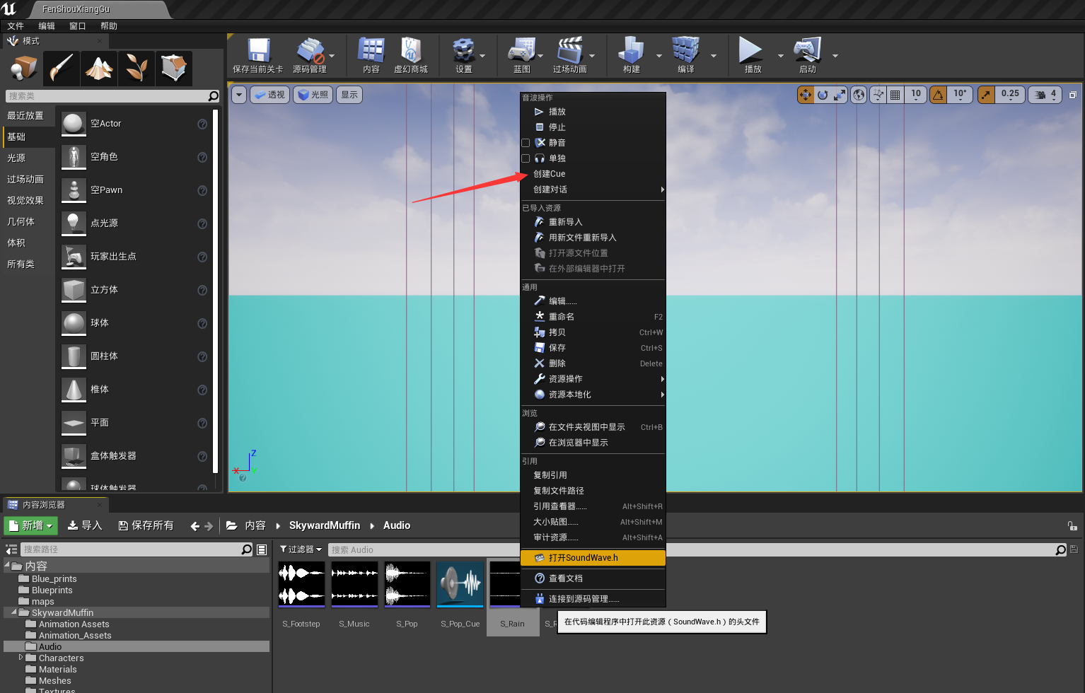Toggle rotation snapping in viewport

938,95
